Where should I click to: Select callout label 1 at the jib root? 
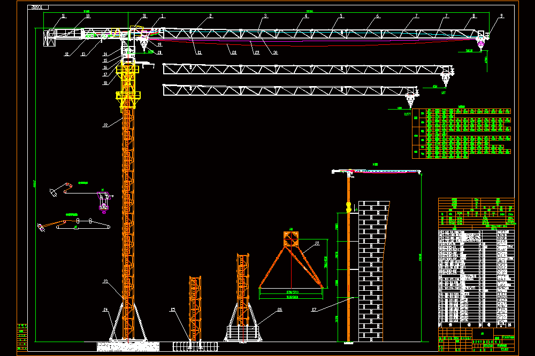point(163,16)
